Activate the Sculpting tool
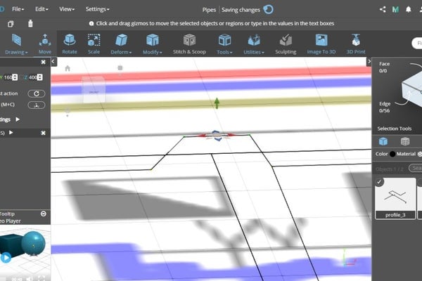Screen dimensions: 422x281 [x=285, y=43]
